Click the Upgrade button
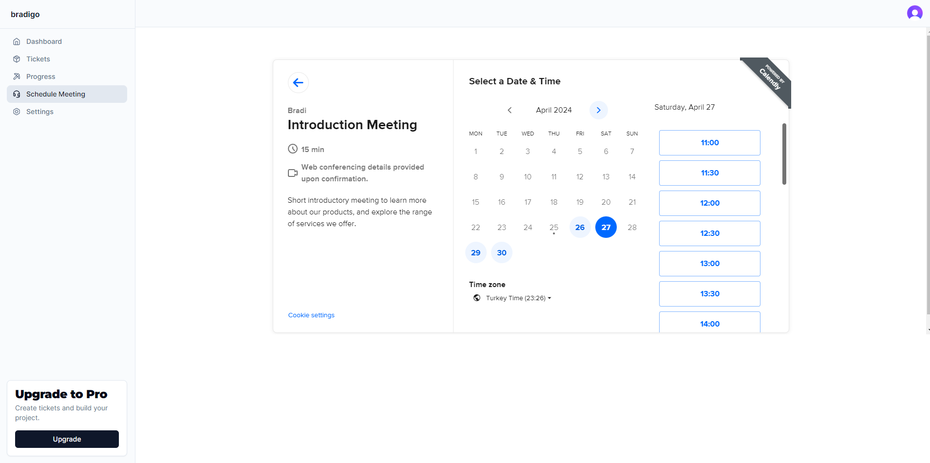Image resolution: width=930 pixels, height=463 pixels. [x=67, y=439]
